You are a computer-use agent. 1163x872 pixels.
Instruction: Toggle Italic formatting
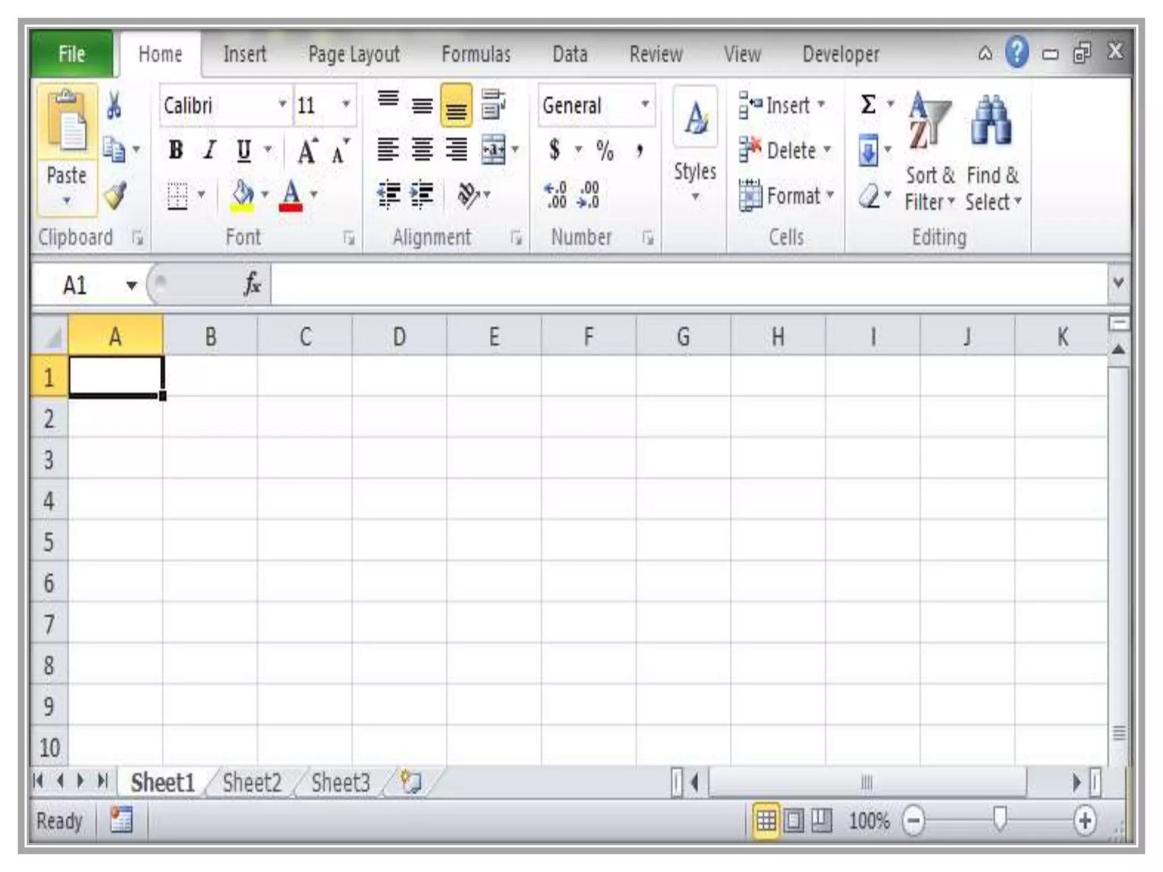pyautogui.click(x=210, y=150)
